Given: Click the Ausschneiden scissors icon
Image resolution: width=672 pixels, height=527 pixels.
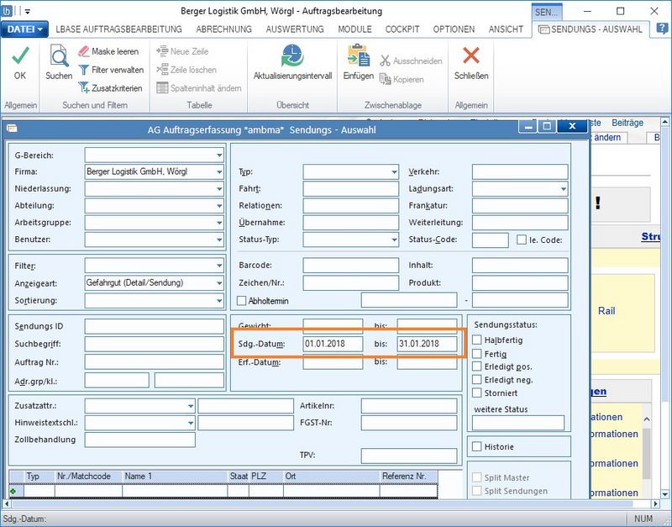Looking at the screenshot, I should tap(385, 61).
